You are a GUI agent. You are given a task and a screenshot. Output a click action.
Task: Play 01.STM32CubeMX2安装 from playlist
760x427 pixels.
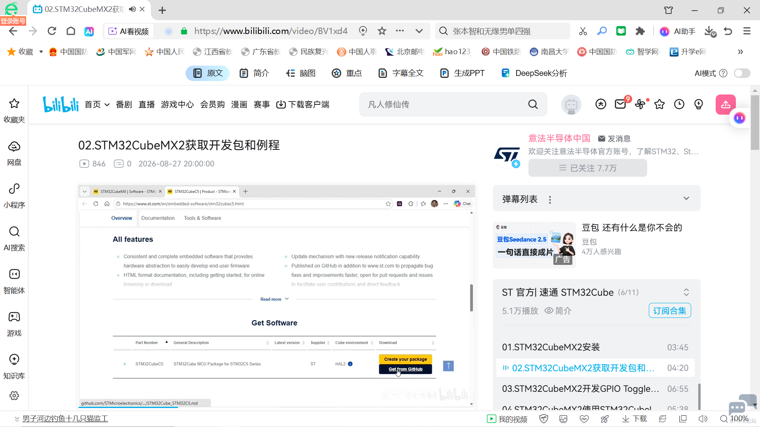(595, 347)
